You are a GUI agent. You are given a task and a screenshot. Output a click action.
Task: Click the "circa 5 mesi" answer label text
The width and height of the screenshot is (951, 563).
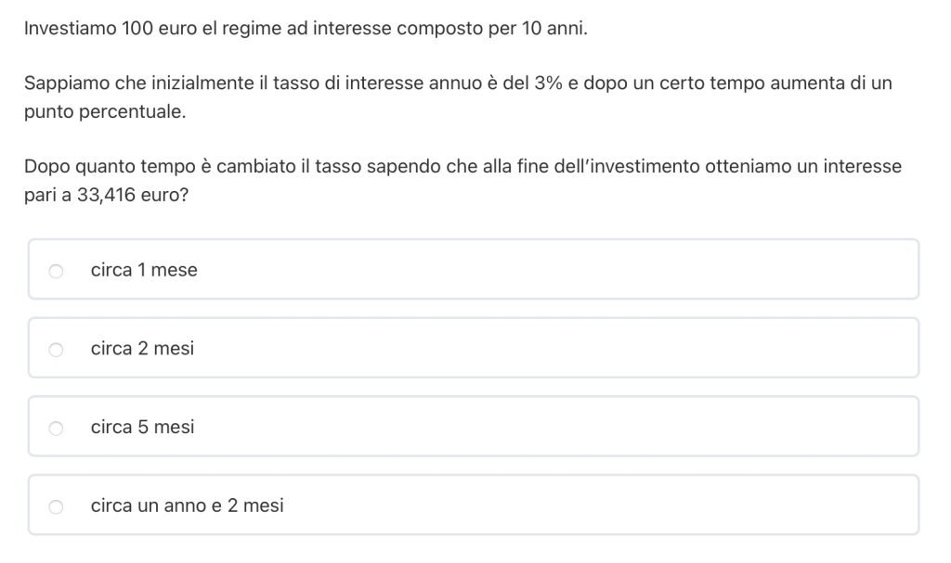[x=142, y=427]
